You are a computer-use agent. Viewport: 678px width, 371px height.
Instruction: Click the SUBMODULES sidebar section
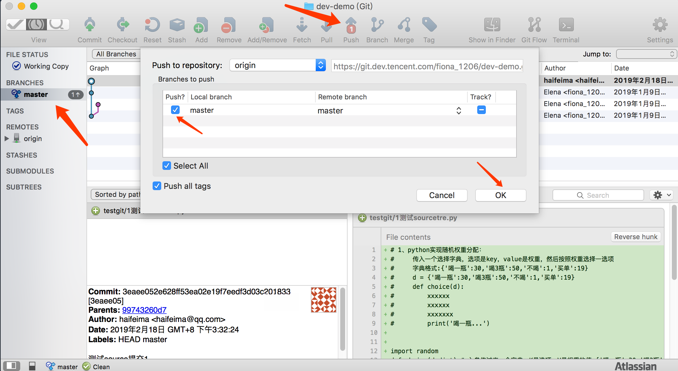tap(30, 171)
